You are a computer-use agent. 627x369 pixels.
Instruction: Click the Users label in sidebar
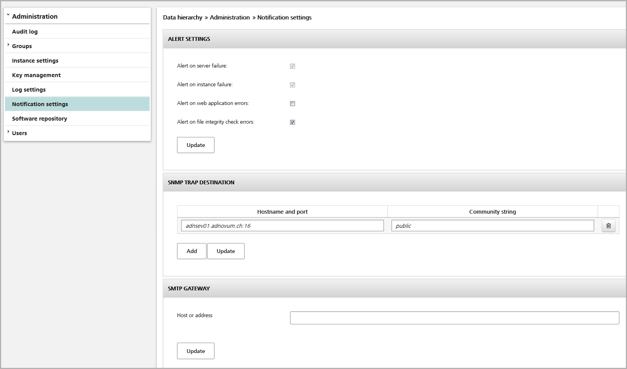(19, 133)
